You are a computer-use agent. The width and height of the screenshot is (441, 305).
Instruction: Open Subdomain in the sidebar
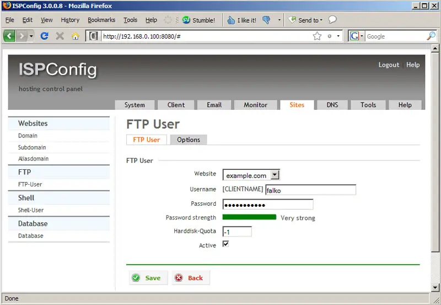coord(32,147)
